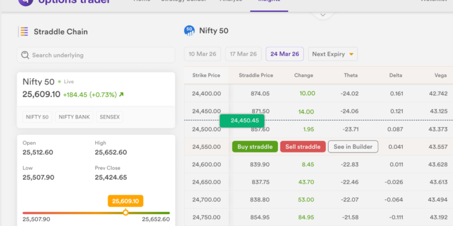Click the 84.95 change value
The width and height of the screenshot is (453, 226).
306,218
